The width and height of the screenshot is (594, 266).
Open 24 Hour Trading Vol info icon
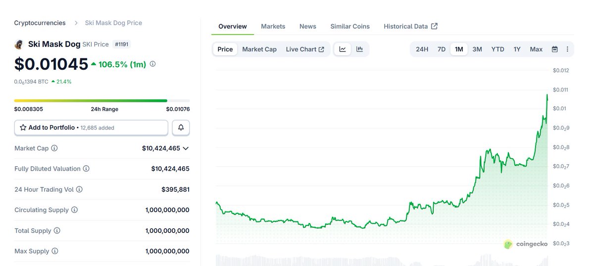coord(79,189)
